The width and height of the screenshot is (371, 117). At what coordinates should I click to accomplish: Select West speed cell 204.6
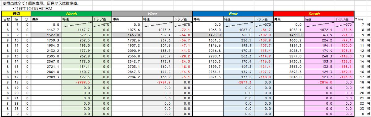(158, 45)
